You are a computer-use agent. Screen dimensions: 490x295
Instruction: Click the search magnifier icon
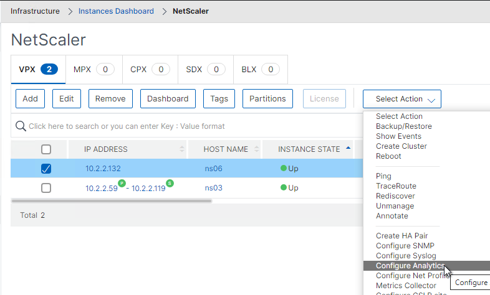(21, 126)
